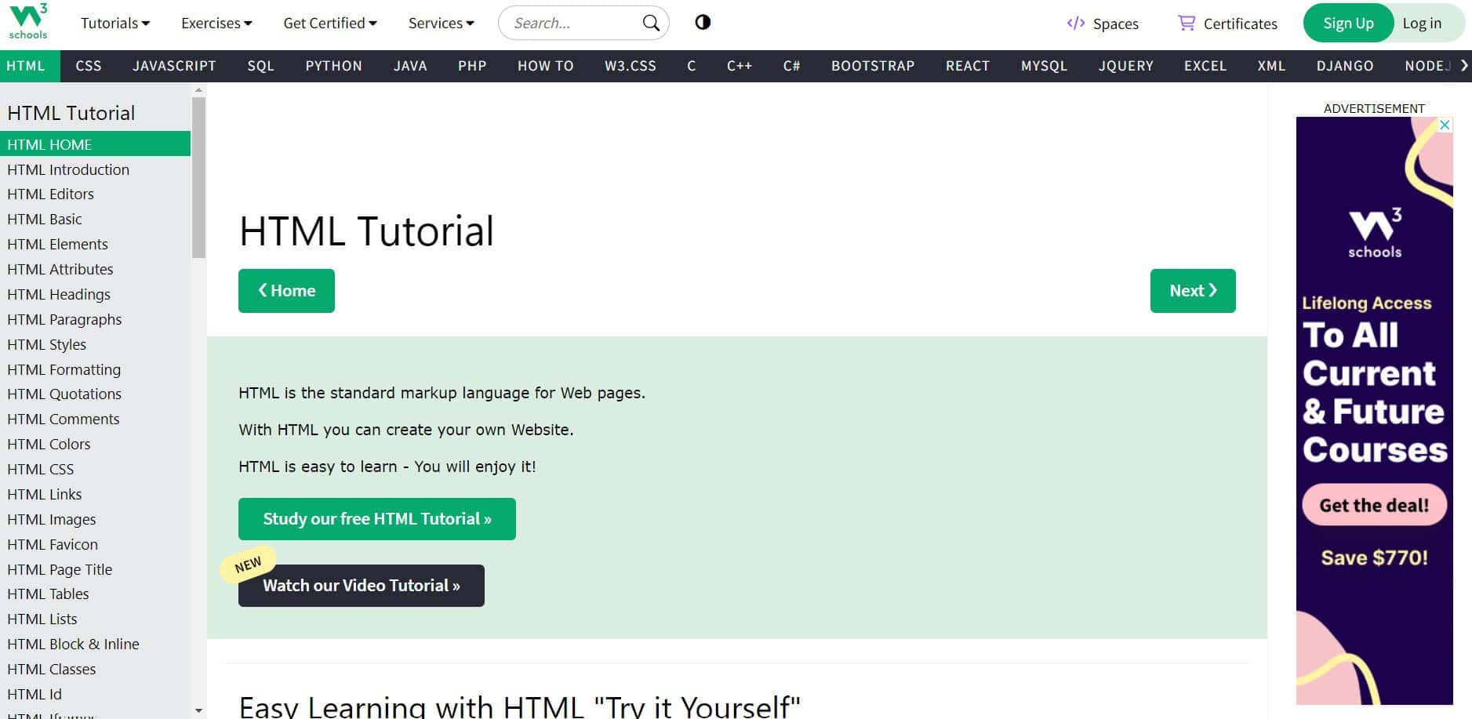Open "Study our free HTML Tutorial"

[x=376, y=518]
